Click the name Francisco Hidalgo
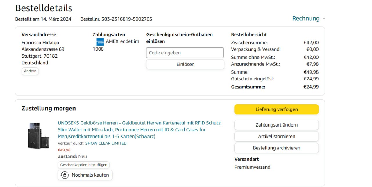Screen dimensions: 372x187 (40, 43)
